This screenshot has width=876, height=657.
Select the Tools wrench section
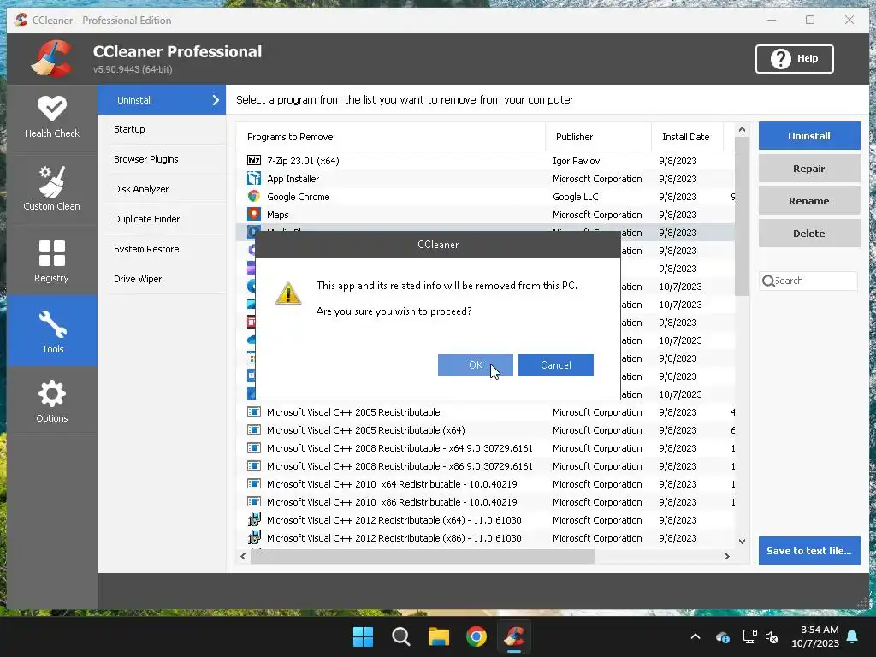click(x=52, y=331)
